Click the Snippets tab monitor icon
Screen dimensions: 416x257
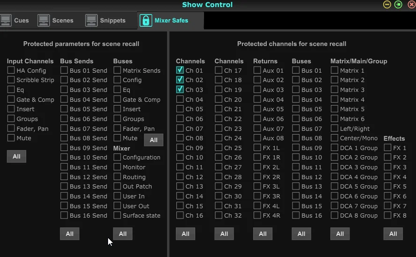[x=91, y=21]
